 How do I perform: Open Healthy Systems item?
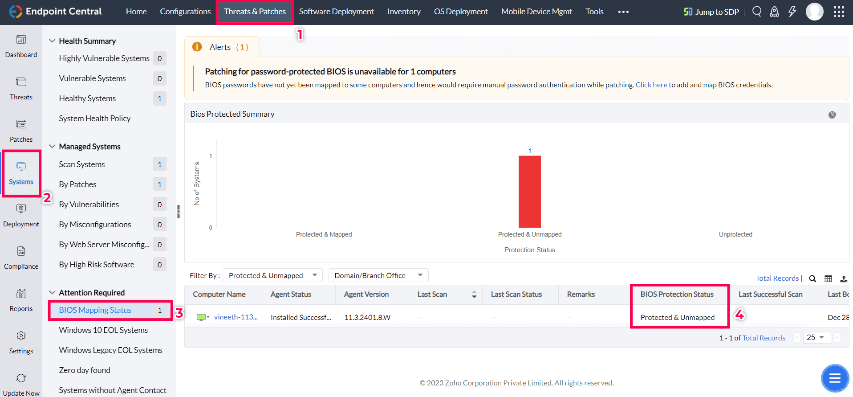pyautogui.click(x=87, y=98)
